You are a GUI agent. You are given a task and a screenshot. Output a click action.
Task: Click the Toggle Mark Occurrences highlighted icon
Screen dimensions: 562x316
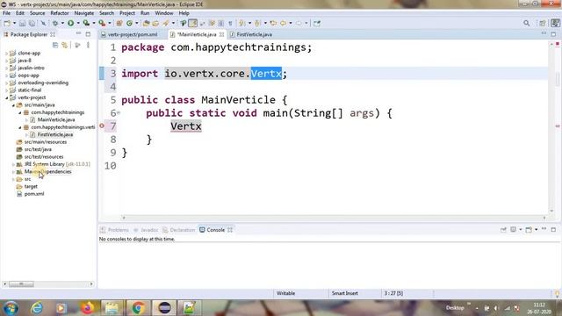pos(193,24)
